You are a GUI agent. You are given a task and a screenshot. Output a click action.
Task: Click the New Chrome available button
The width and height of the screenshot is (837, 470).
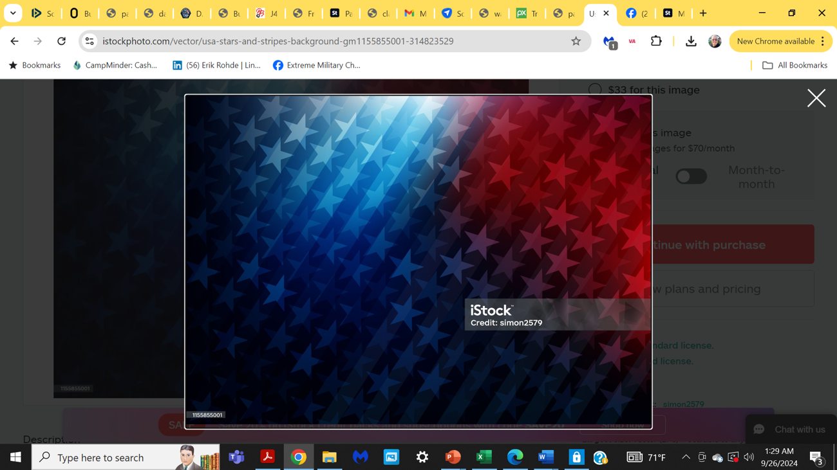coord(780,41)
